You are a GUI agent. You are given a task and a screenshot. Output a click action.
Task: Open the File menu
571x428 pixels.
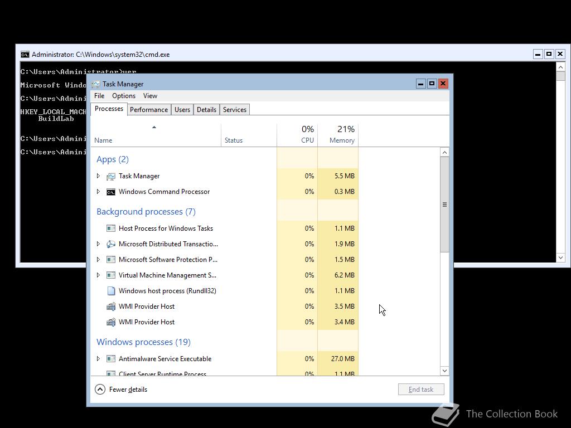(99, 96)
